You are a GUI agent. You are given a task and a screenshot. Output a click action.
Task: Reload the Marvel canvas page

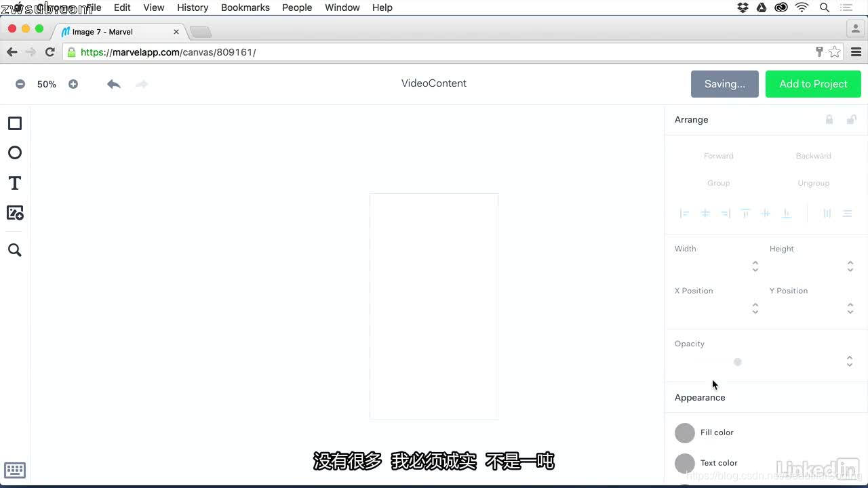pos(50,52)
